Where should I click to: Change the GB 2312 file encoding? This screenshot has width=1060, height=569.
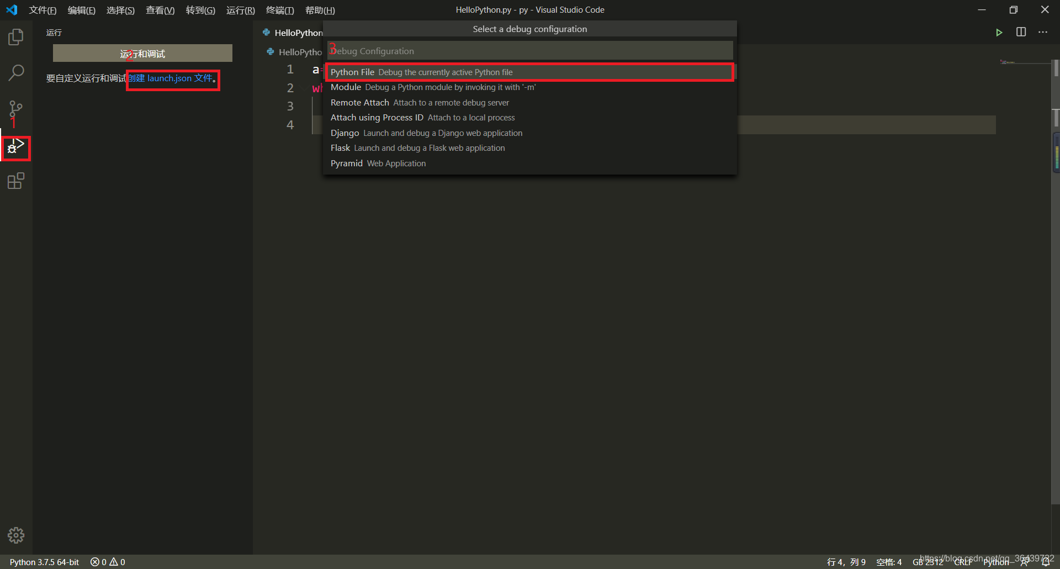point(928,562)
